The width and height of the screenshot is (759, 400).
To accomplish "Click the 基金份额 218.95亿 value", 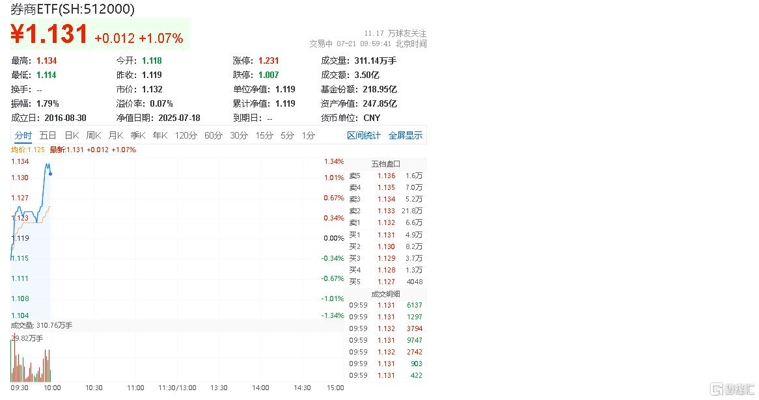I will (x=379, y=90).
